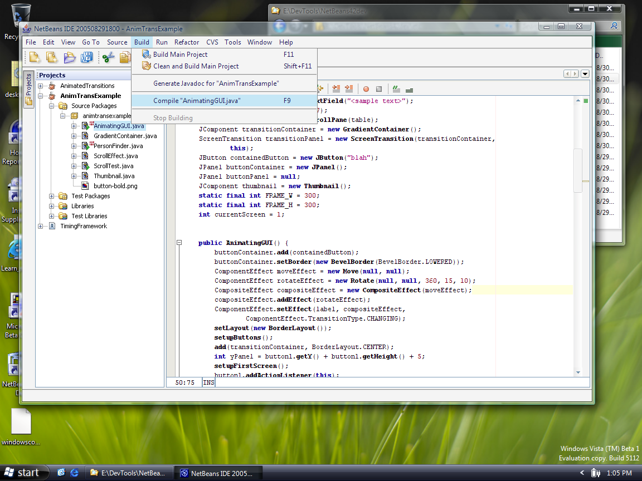
Task: Click the INS insert mode status cell
Action: [x=208, y=382]
